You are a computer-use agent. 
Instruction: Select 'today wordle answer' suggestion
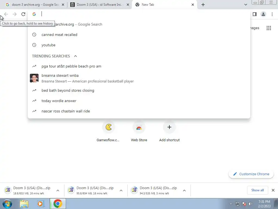point(139,101)
